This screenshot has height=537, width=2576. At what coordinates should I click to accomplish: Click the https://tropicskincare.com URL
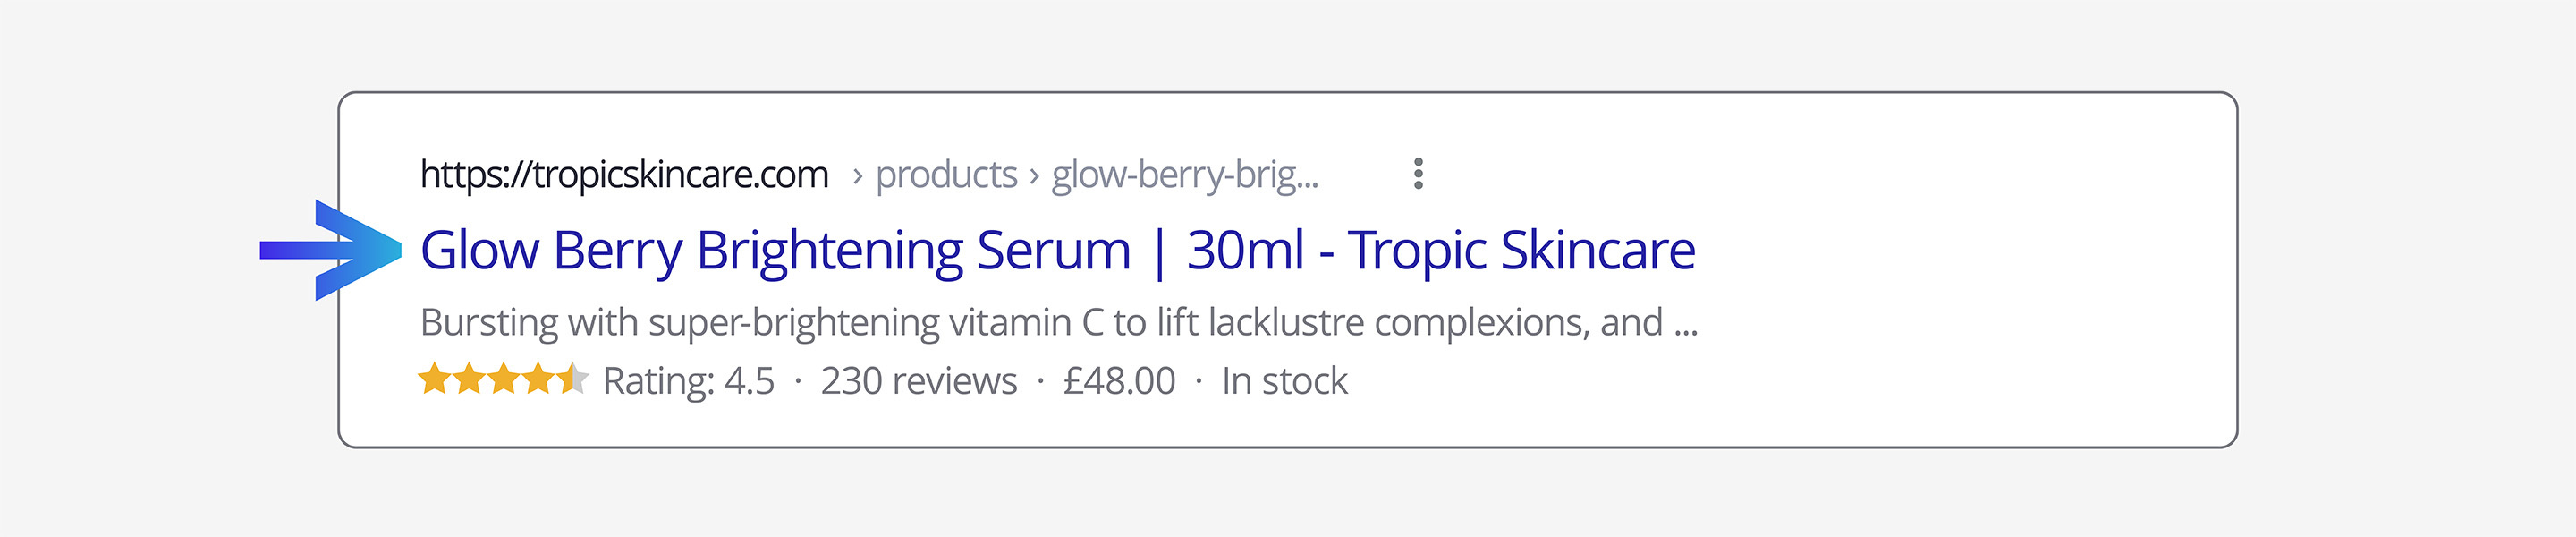pyautogui.click(x=624, y=174)
